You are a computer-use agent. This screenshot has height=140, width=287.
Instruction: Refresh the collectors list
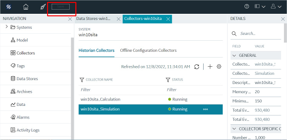tap(197, 67)
